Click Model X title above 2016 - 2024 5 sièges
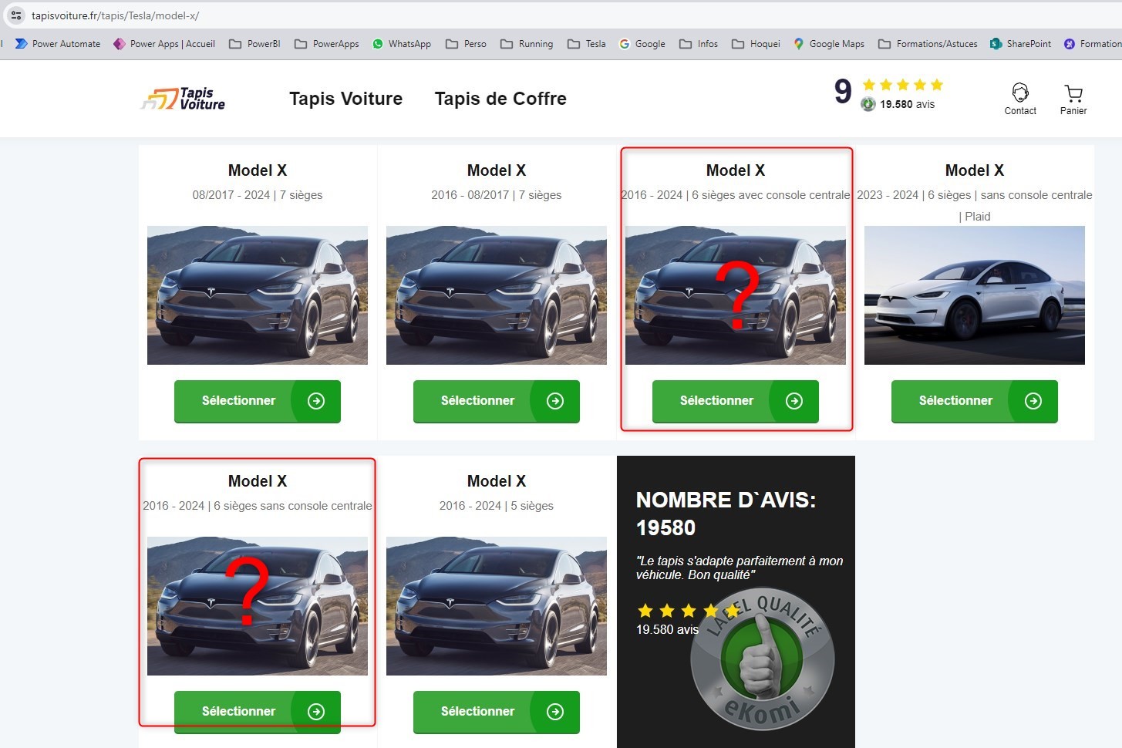The image size is (1122, 748). click(x=497, y=481)
